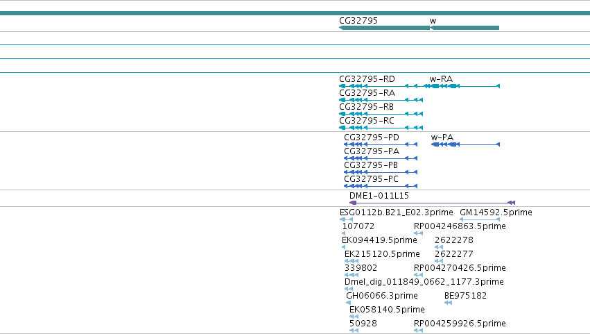Select the CG32795 gene label
This screenshot has height=334, width=590.
(x=358, y=21)
